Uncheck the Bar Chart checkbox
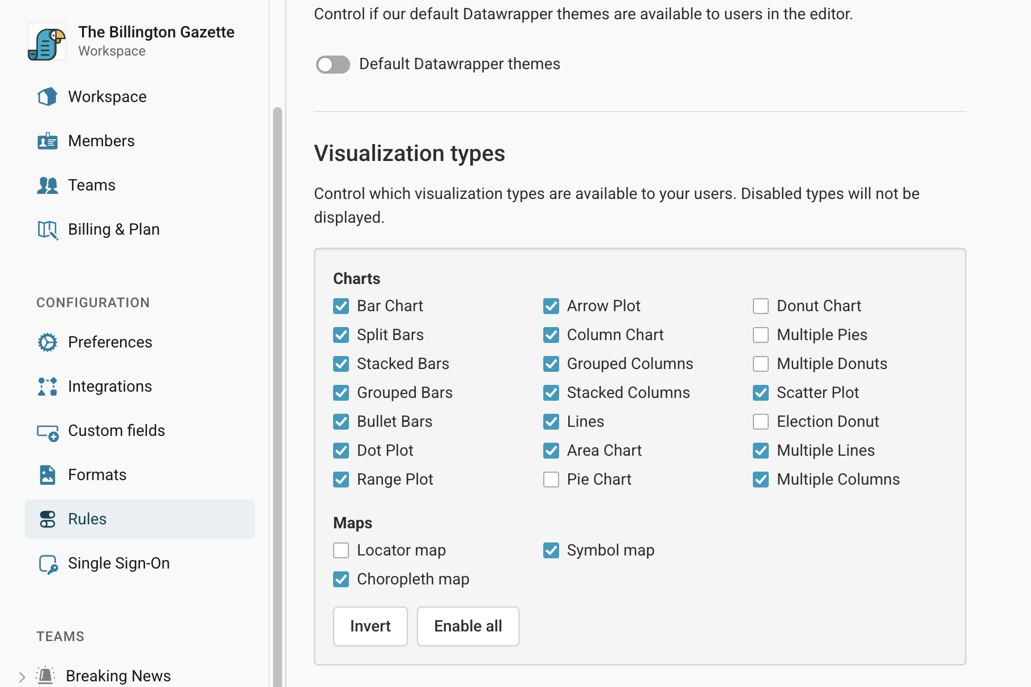Viewport: 1031px width, 687px height. pos(341,306)
